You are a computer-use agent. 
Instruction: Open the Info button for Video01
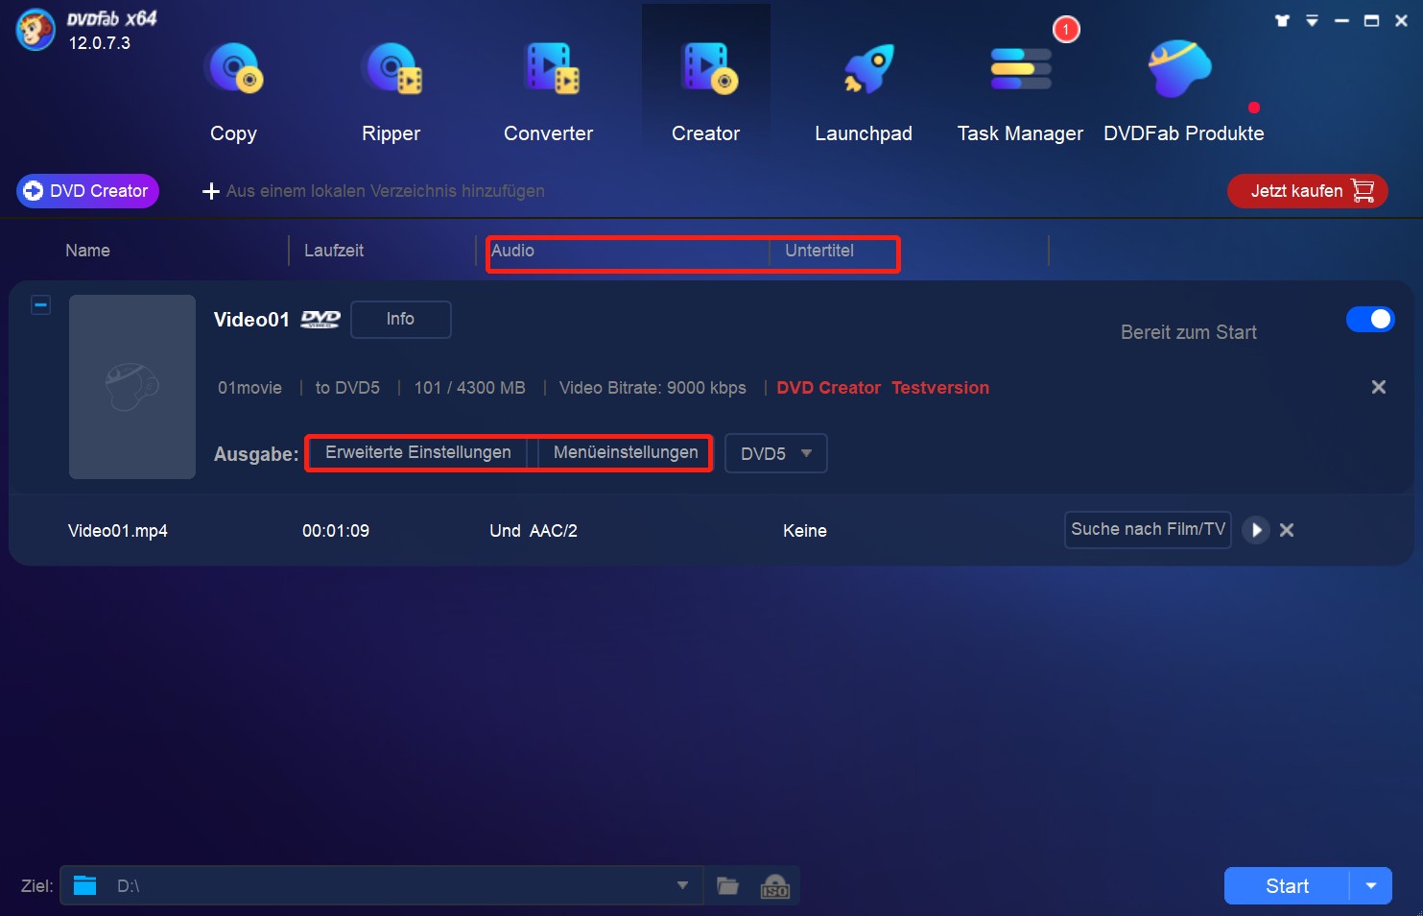click(x=401, y=319)
